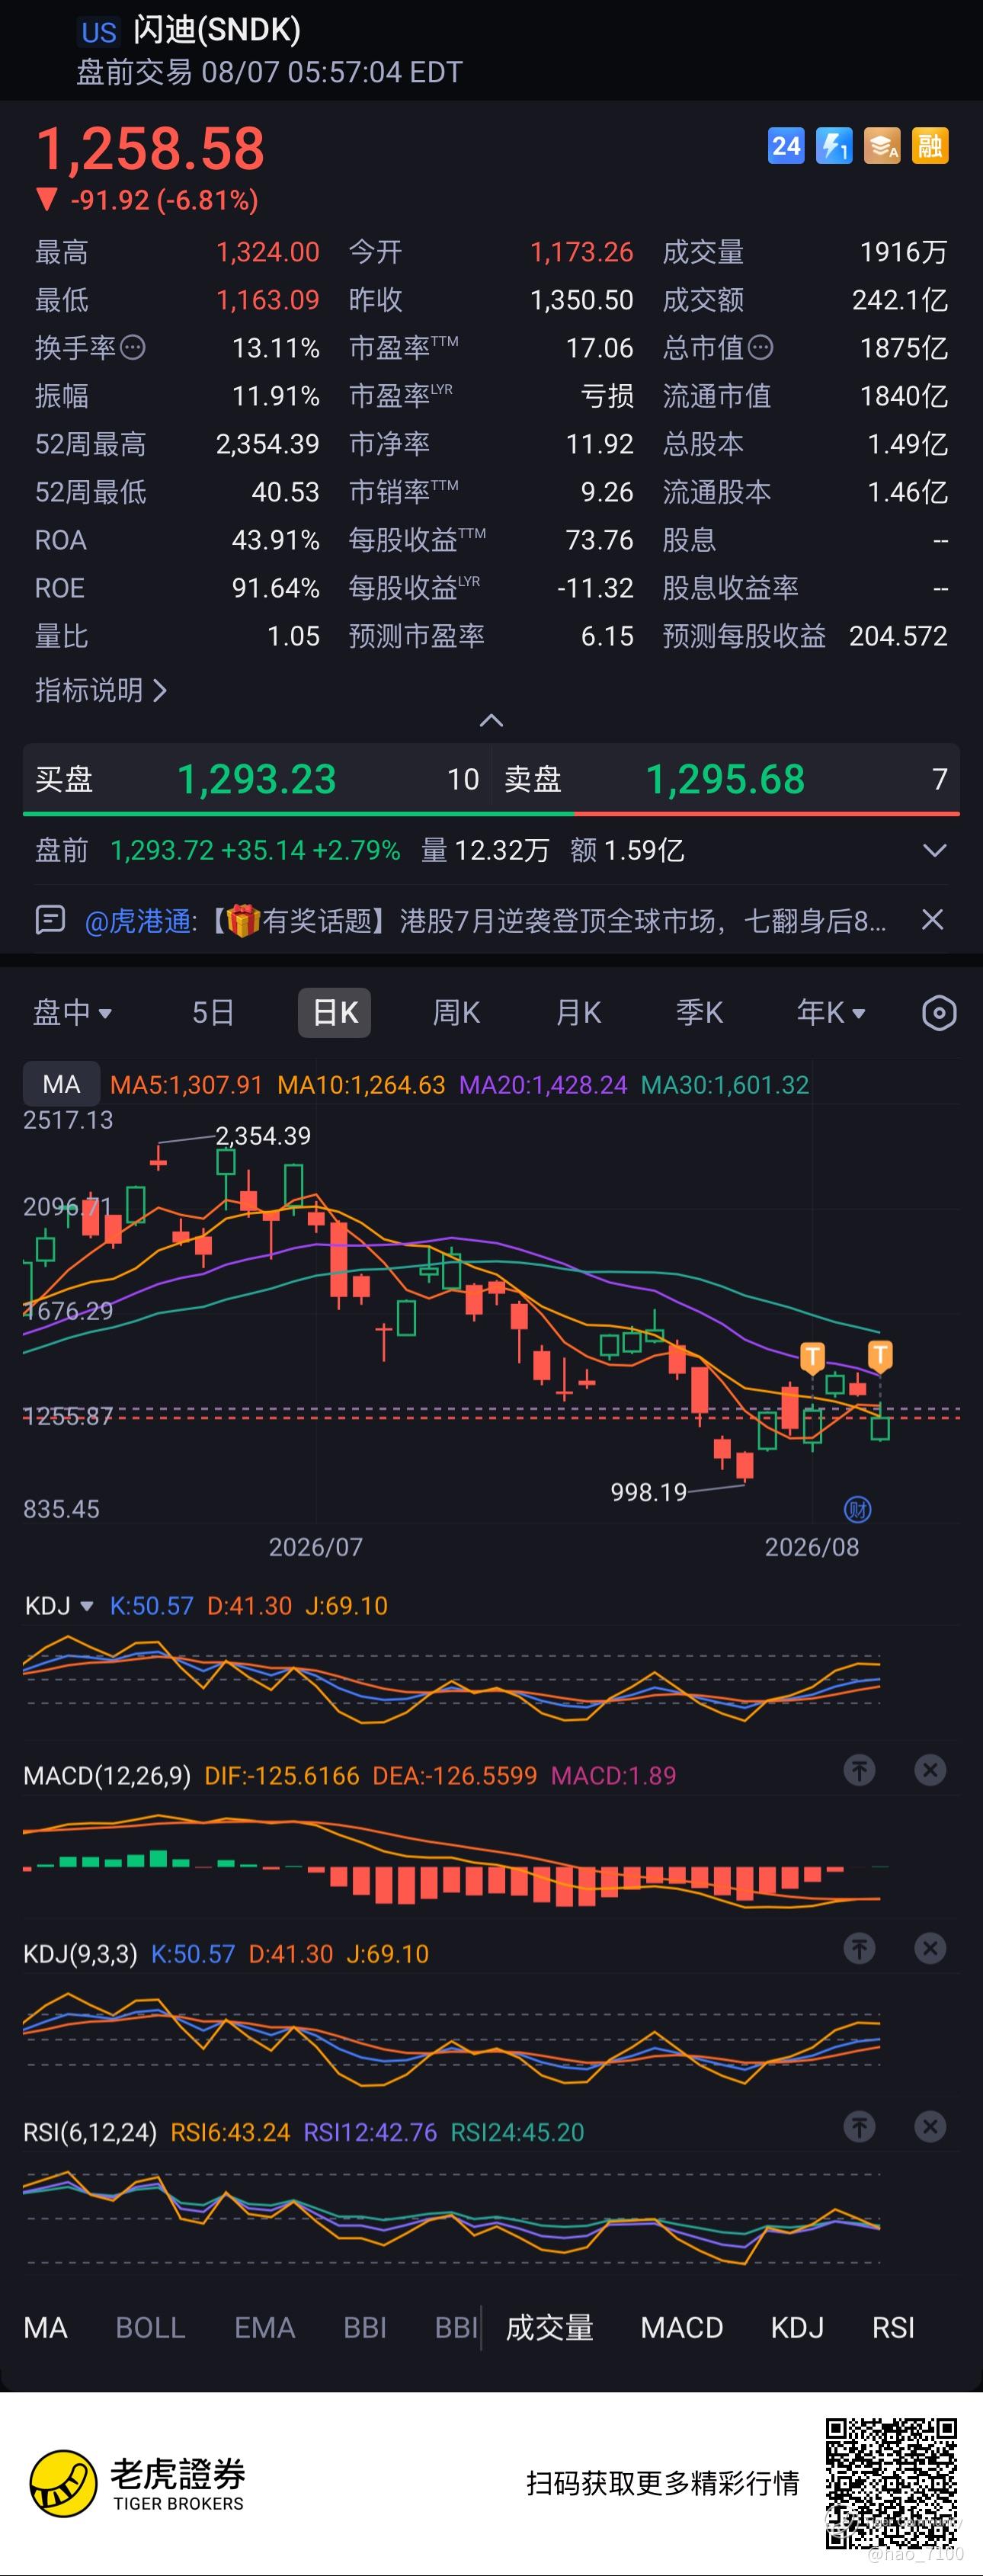Tap the orange 融 margin badge
This screenshot has height=2576, width=983.
[930, 146]
